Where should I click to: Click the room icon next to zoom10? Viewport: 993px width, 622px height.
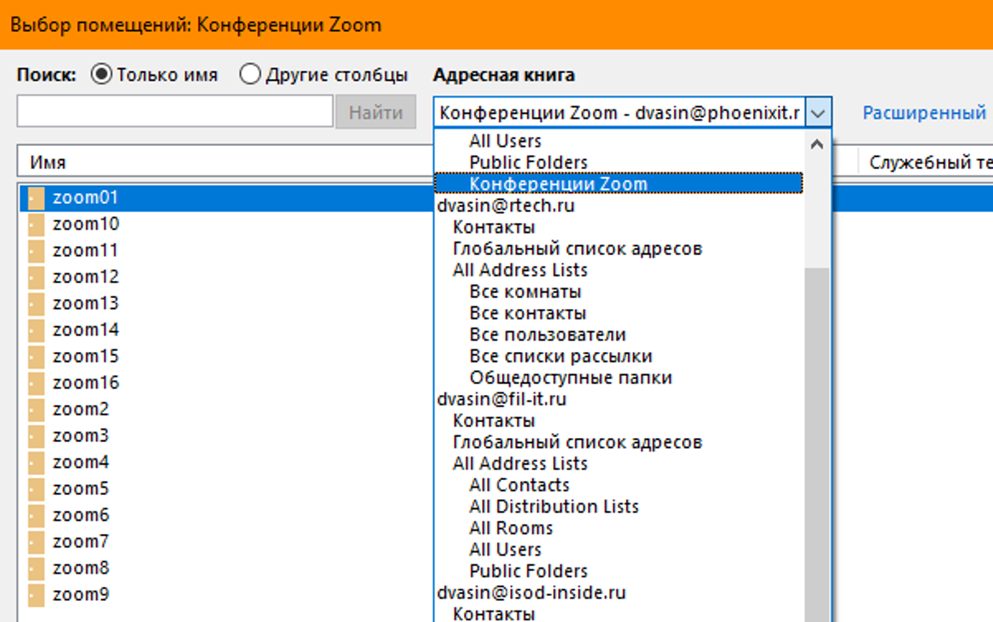click(36, 224)
